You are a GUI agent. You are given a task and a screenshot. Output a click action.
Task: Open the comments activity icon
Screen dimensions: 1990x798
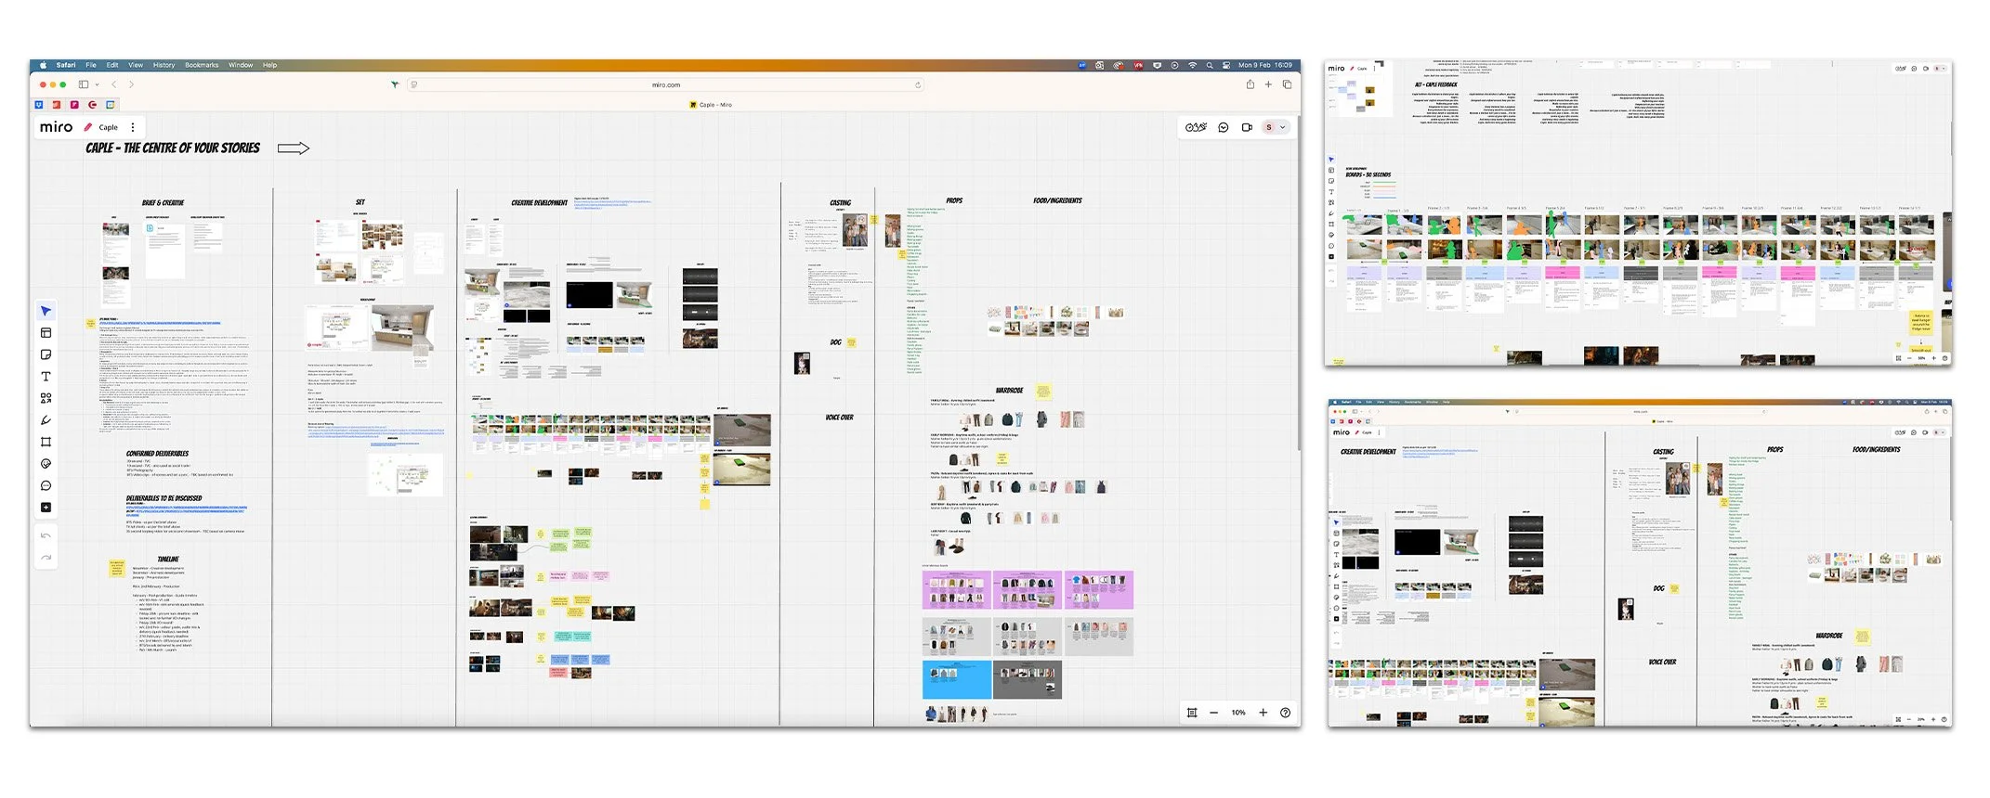point(1224,127)
